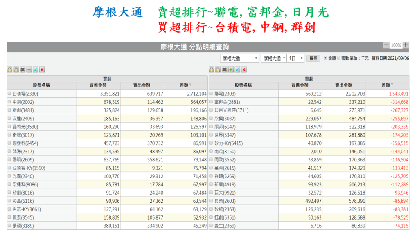This screenshot has width=419, height=242.
Task: Select the 金額 radio option
Action: 325,58
